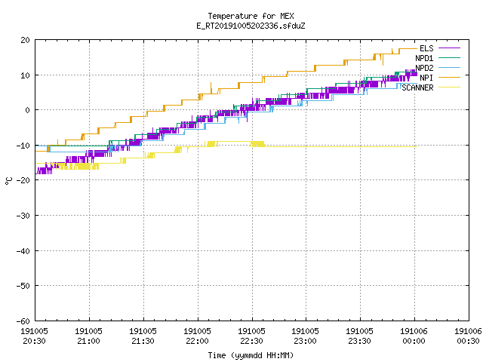Select the filename E_RT20191005202336.sfduZ
The height and width of the screenshot is (362, 483).
tap(251, 26)
